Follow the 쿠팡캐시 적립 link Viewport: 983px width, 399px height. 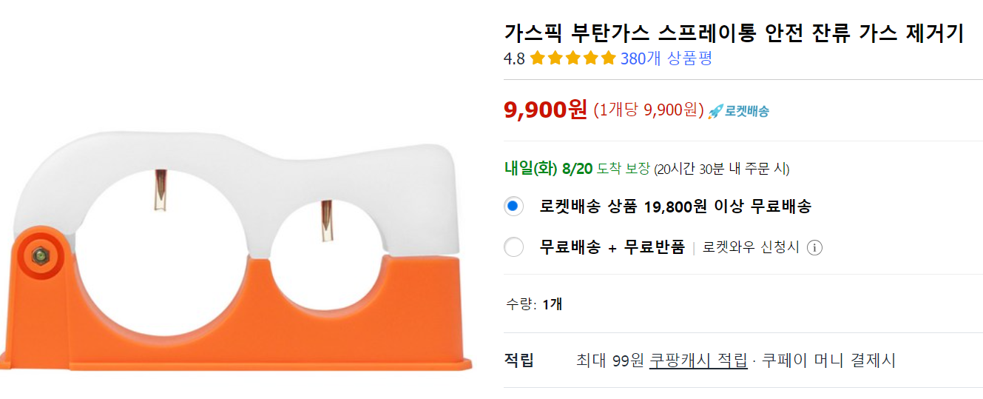698,361
